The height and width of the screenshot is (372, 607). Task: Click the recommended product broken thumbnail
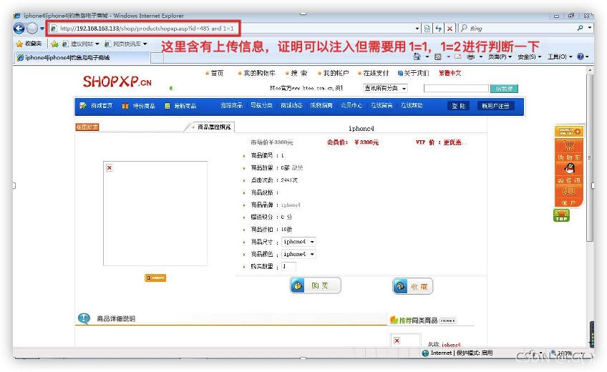pyautogui.click(x=405, y=341)
